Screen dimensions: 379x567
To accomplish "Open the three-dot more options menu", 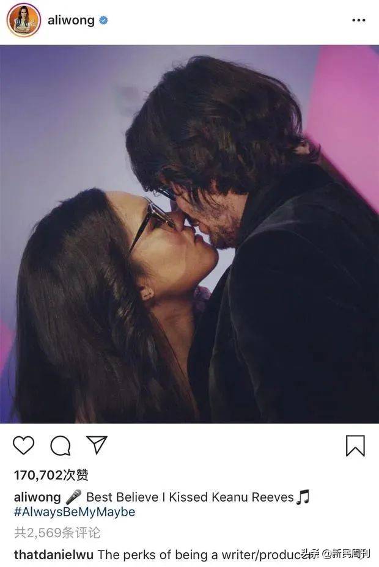I will (358, 20).
